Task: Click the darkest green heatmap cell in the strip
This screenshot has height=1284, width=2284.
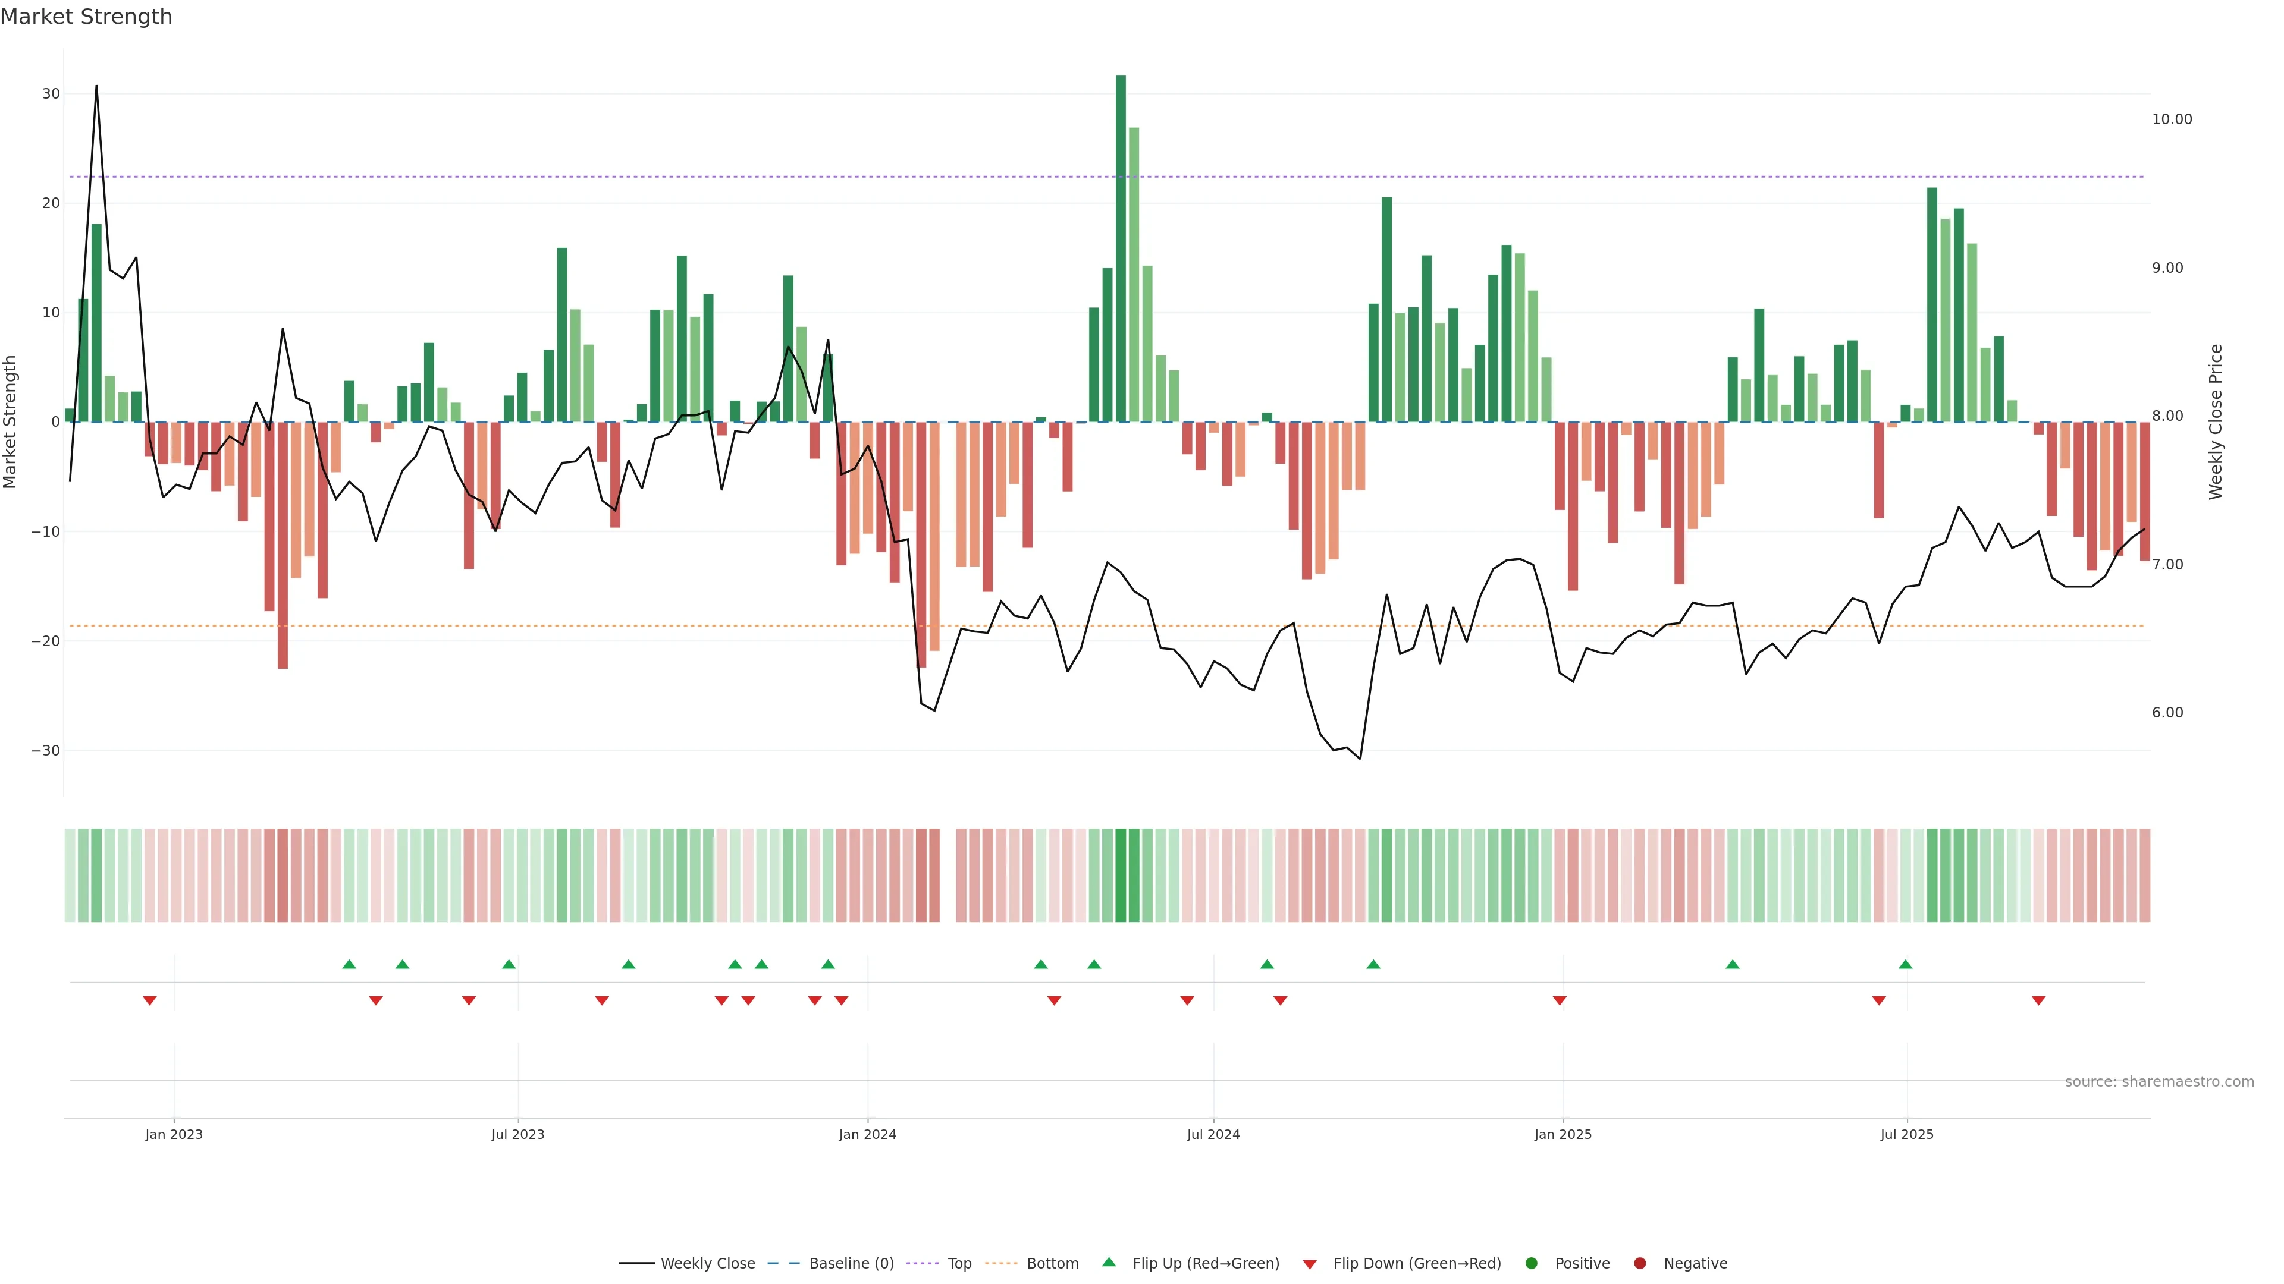Action: [x=1121, y=874]
